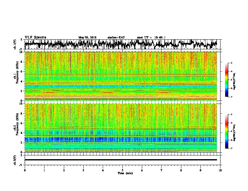Click the "ch.1(V)" y-axis label

(15, 44)
